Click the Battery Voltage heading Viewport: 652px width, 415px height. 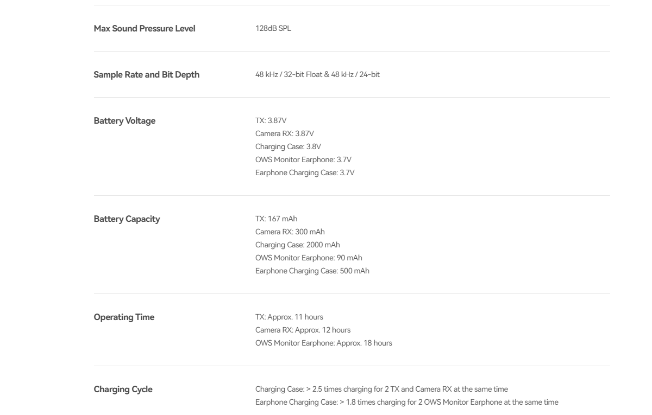tap(124, 120)
